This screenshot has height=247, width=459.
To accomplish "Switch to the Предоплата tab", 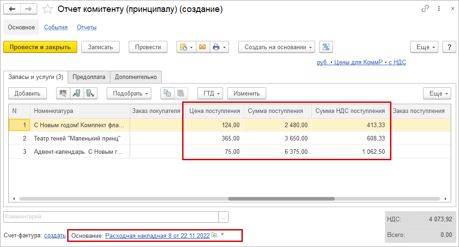I will pos(89,77).
